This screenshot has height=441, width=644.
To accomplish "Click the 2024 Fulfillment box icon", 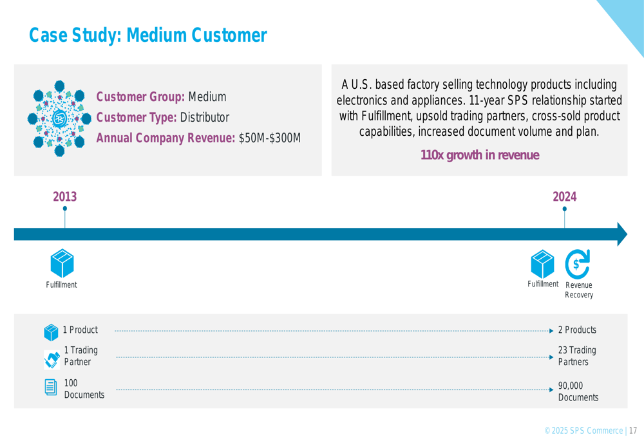I will [x=542, y=264].
